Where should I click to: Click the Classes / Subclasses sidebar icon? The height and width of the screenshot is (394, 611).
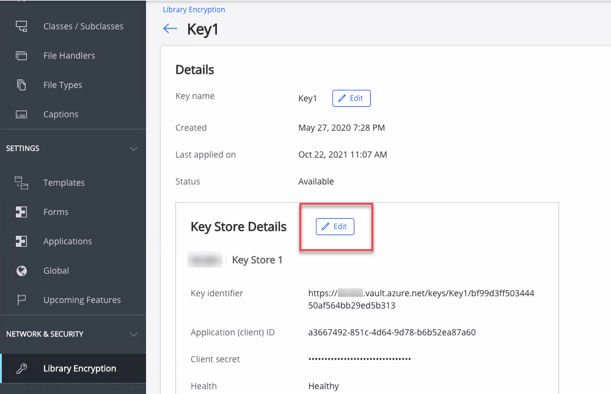click(x=21, y=26)
